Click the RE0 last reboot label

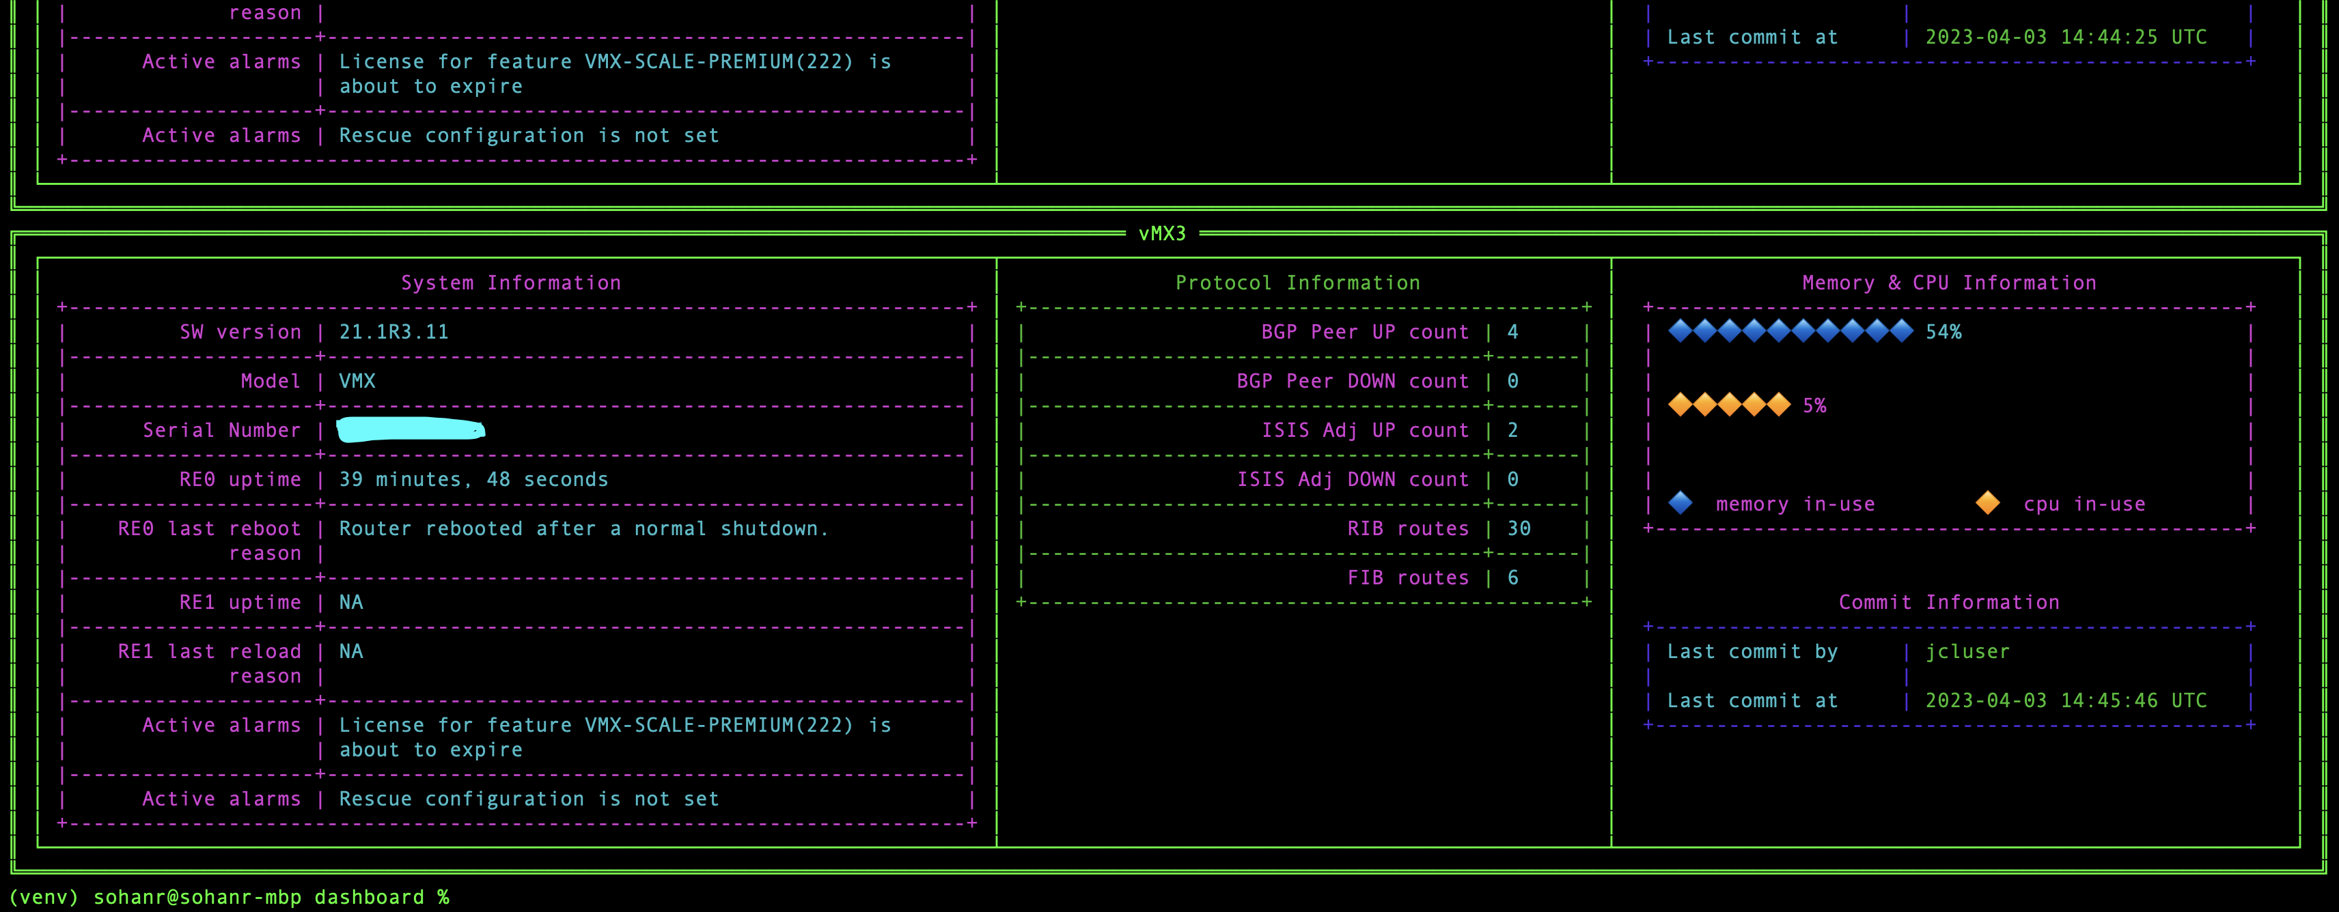210,541
